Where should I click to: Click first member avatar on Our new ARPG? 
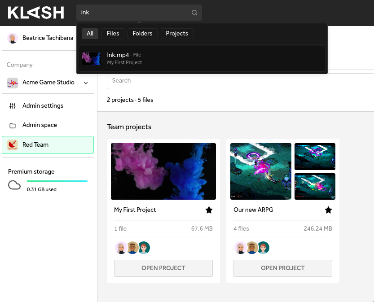241,248
